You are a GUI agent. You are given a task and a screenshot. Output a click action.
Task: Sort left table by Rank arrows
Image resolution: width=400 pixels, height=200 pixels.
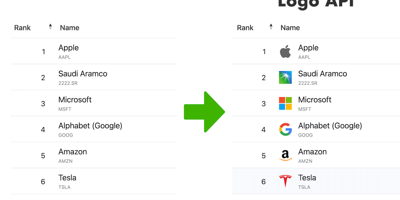click(x=50, y=27)
